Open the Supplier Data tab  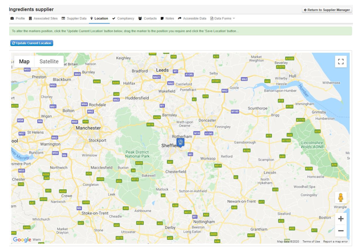(x=74, y=18)
